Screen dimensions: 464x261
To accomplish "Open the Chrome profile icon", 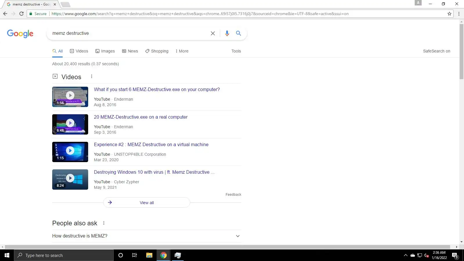I will 418,3.
